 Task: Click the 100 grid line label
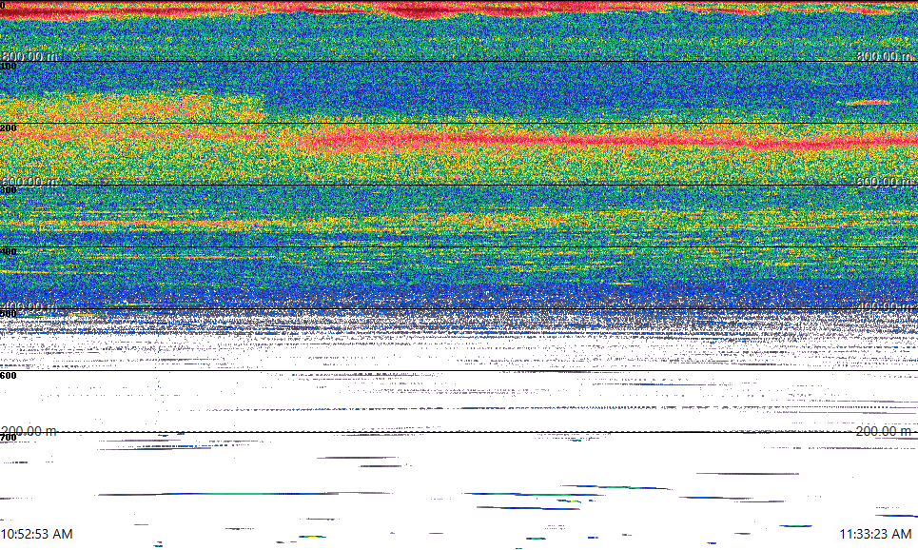point(9,67)
